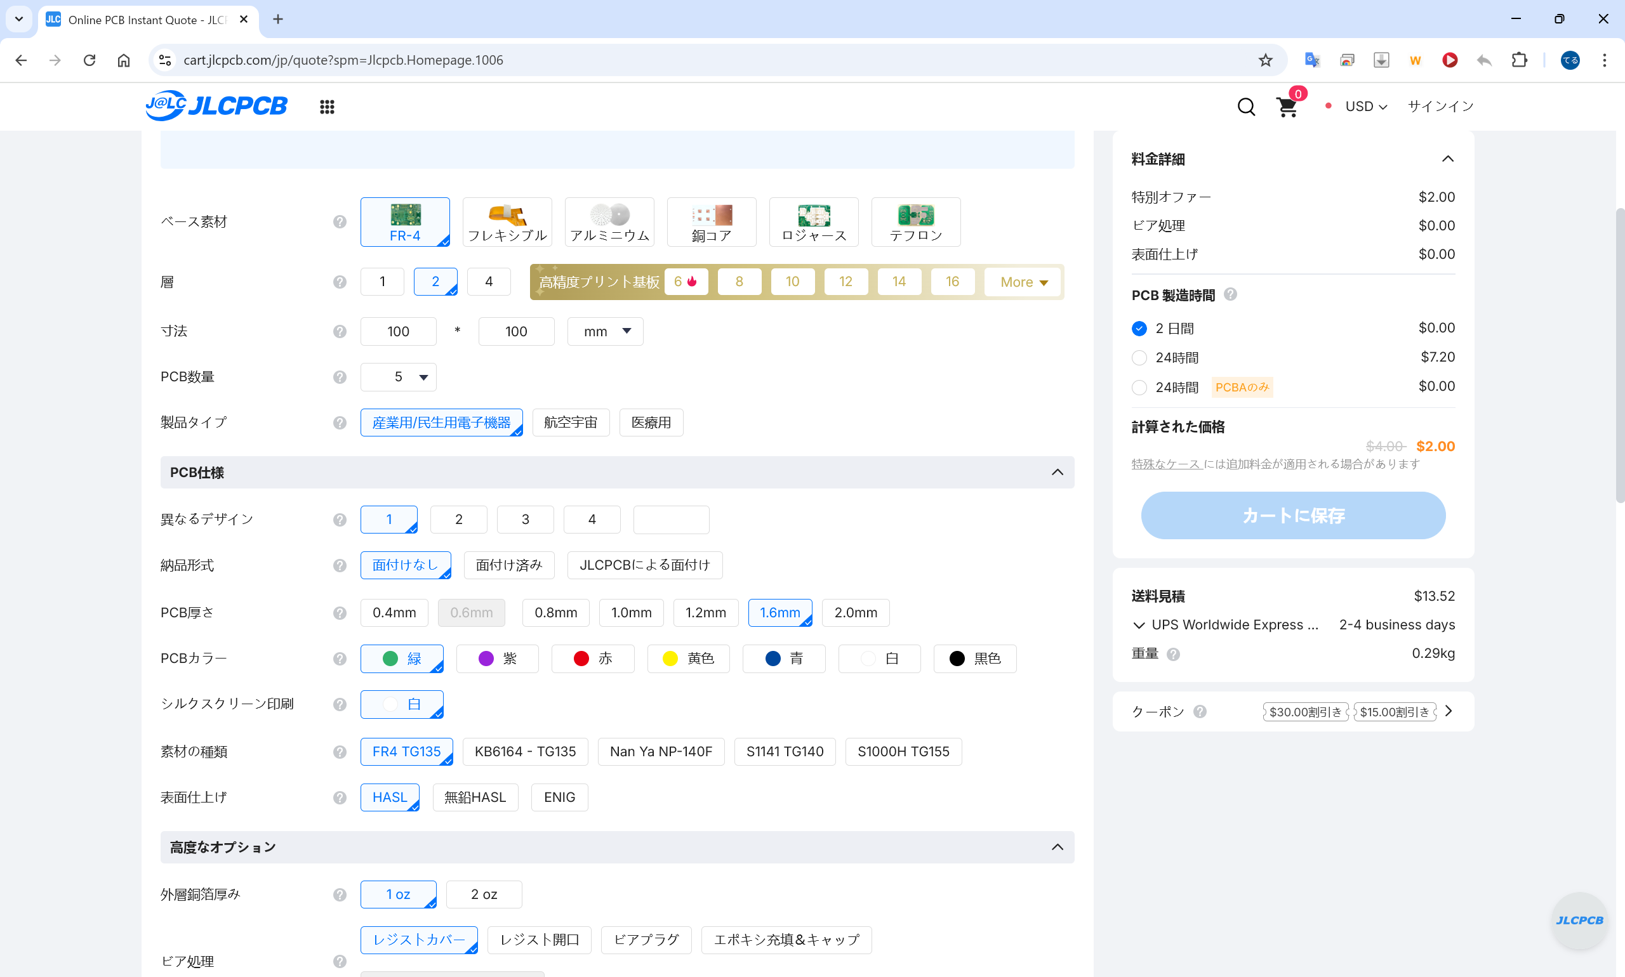Select the フレキシブル base material
Image resolution: width=1625 pixels, height=977 pixels.
(x=507, y=222)
